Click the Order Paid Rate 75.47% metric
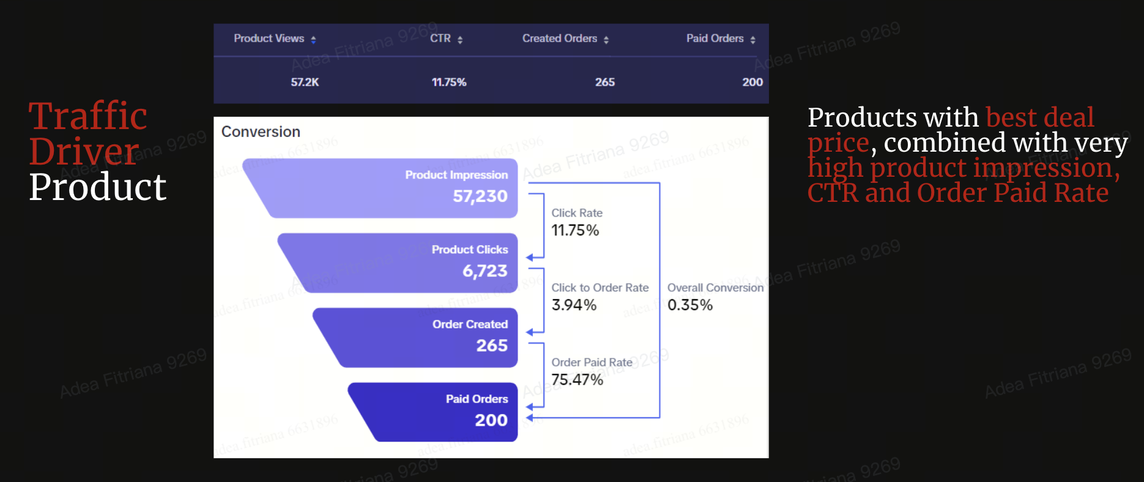Screen dimensions: 1144x482 (x=577, y=379)
